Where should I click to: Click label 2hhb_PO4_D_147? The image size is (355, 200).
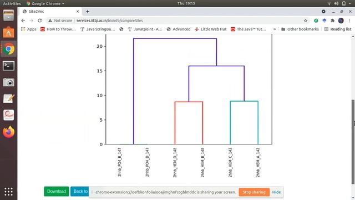(147, 162)
